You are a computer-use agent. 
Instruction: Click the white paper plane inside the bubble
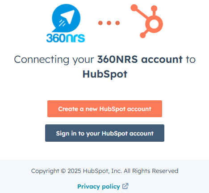[x=67, y=18]
